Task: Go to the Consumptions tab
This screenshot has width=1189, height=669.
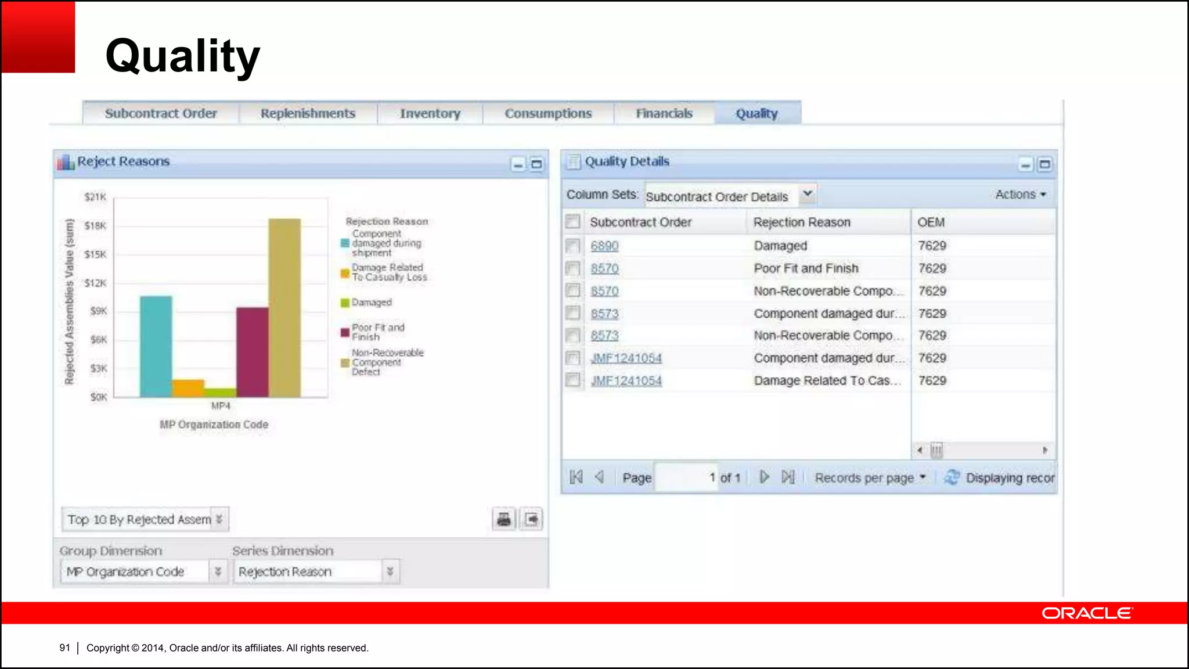Action: (x=548, y=113)
